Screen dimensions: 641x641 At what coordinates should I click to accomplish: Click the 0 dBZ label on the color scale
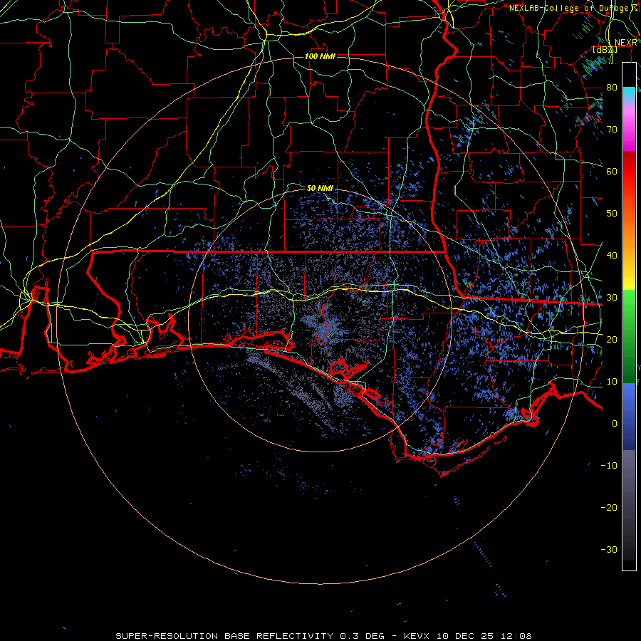click(x=615, y=424)
